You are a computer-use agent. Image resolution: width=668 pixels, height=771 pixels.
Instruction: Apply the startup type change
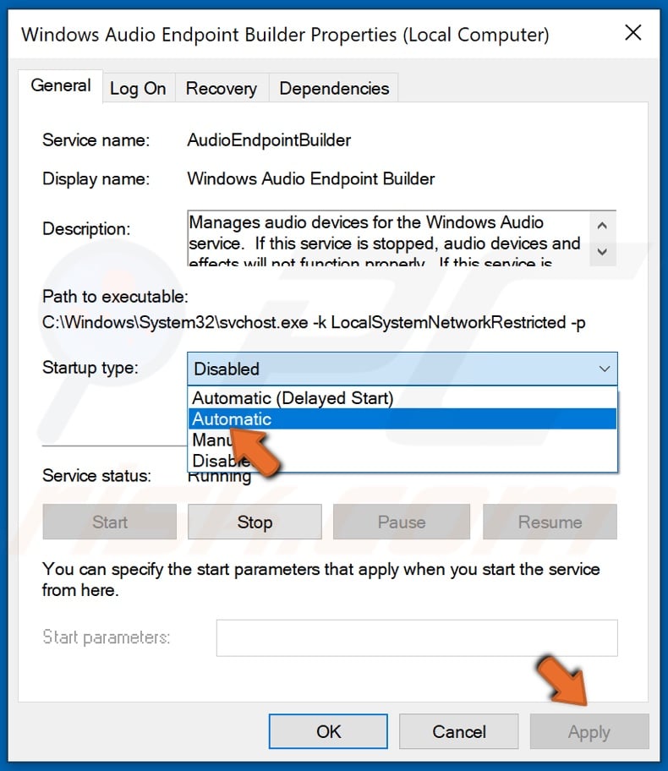589,731
